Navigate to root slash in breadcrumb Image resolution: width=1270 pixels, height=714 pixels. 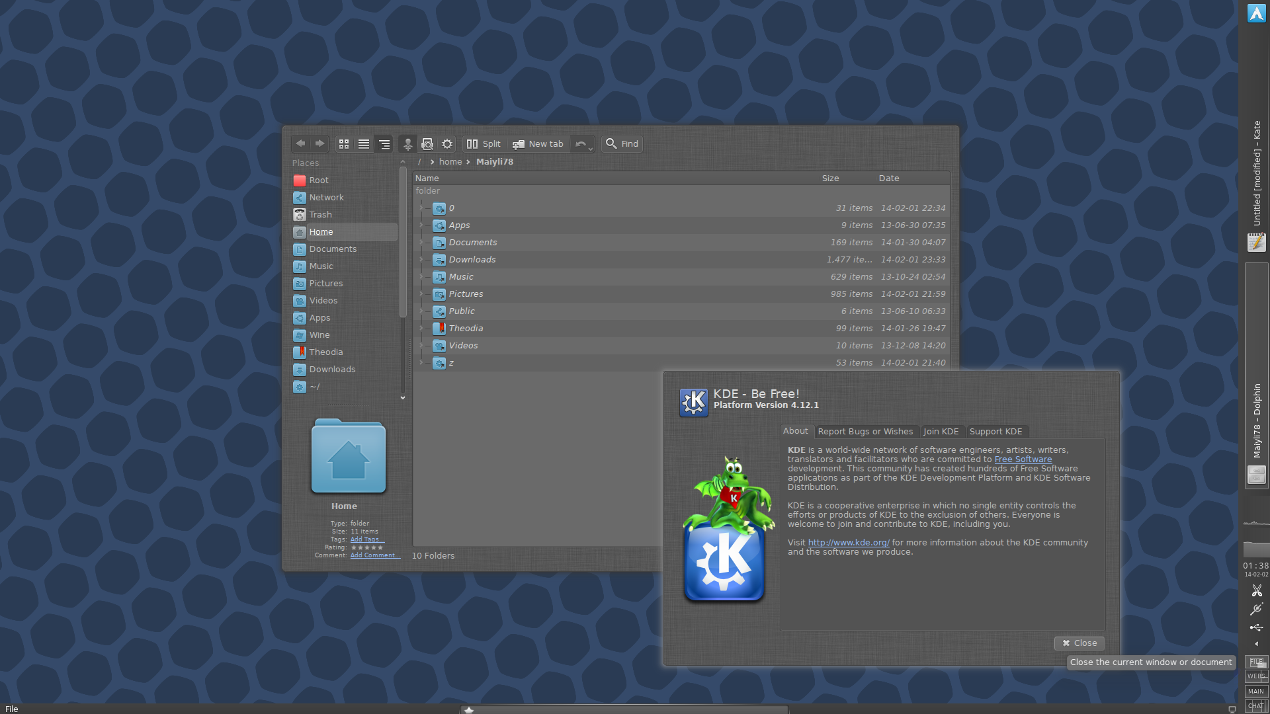(419, 161)
